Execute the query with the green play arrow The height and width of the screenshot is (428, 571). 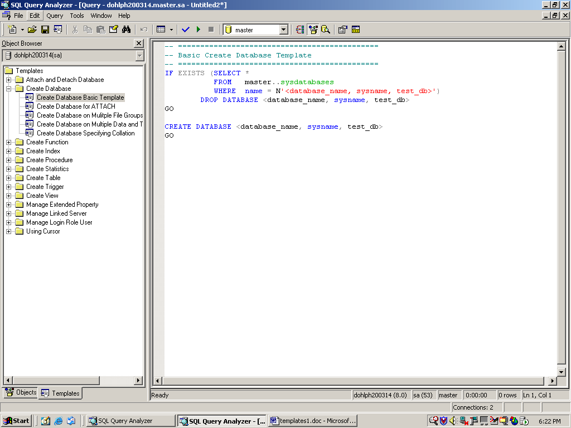click(x=199, y=30)
